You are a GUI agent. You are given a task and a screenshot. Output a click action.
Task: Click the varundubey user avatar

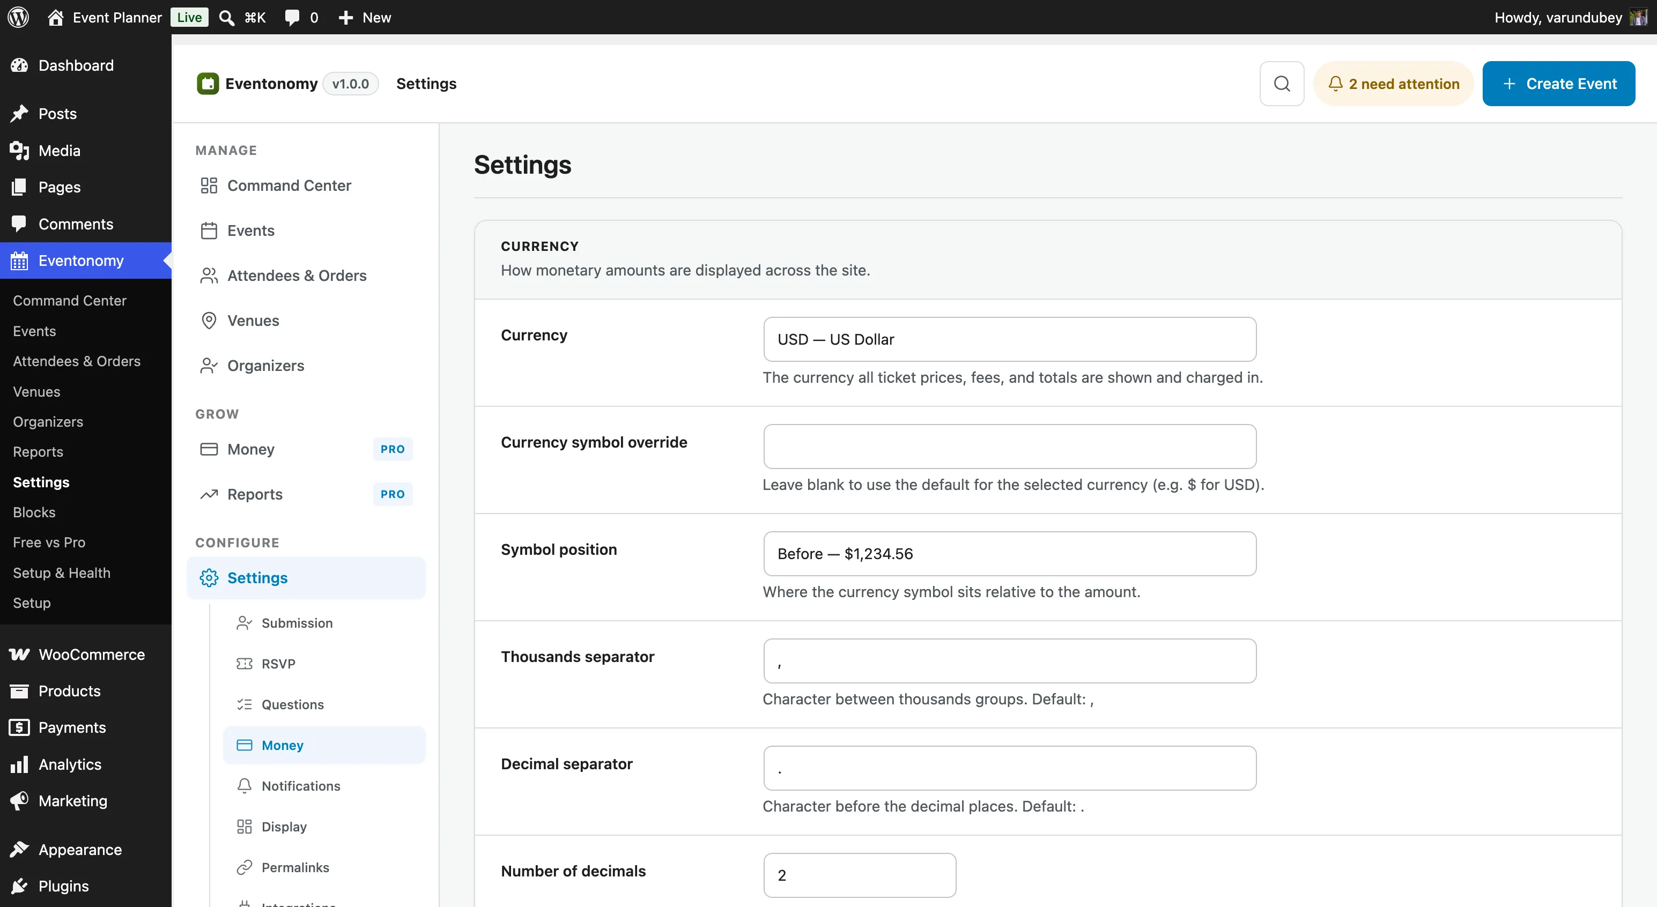point(1638,17)
